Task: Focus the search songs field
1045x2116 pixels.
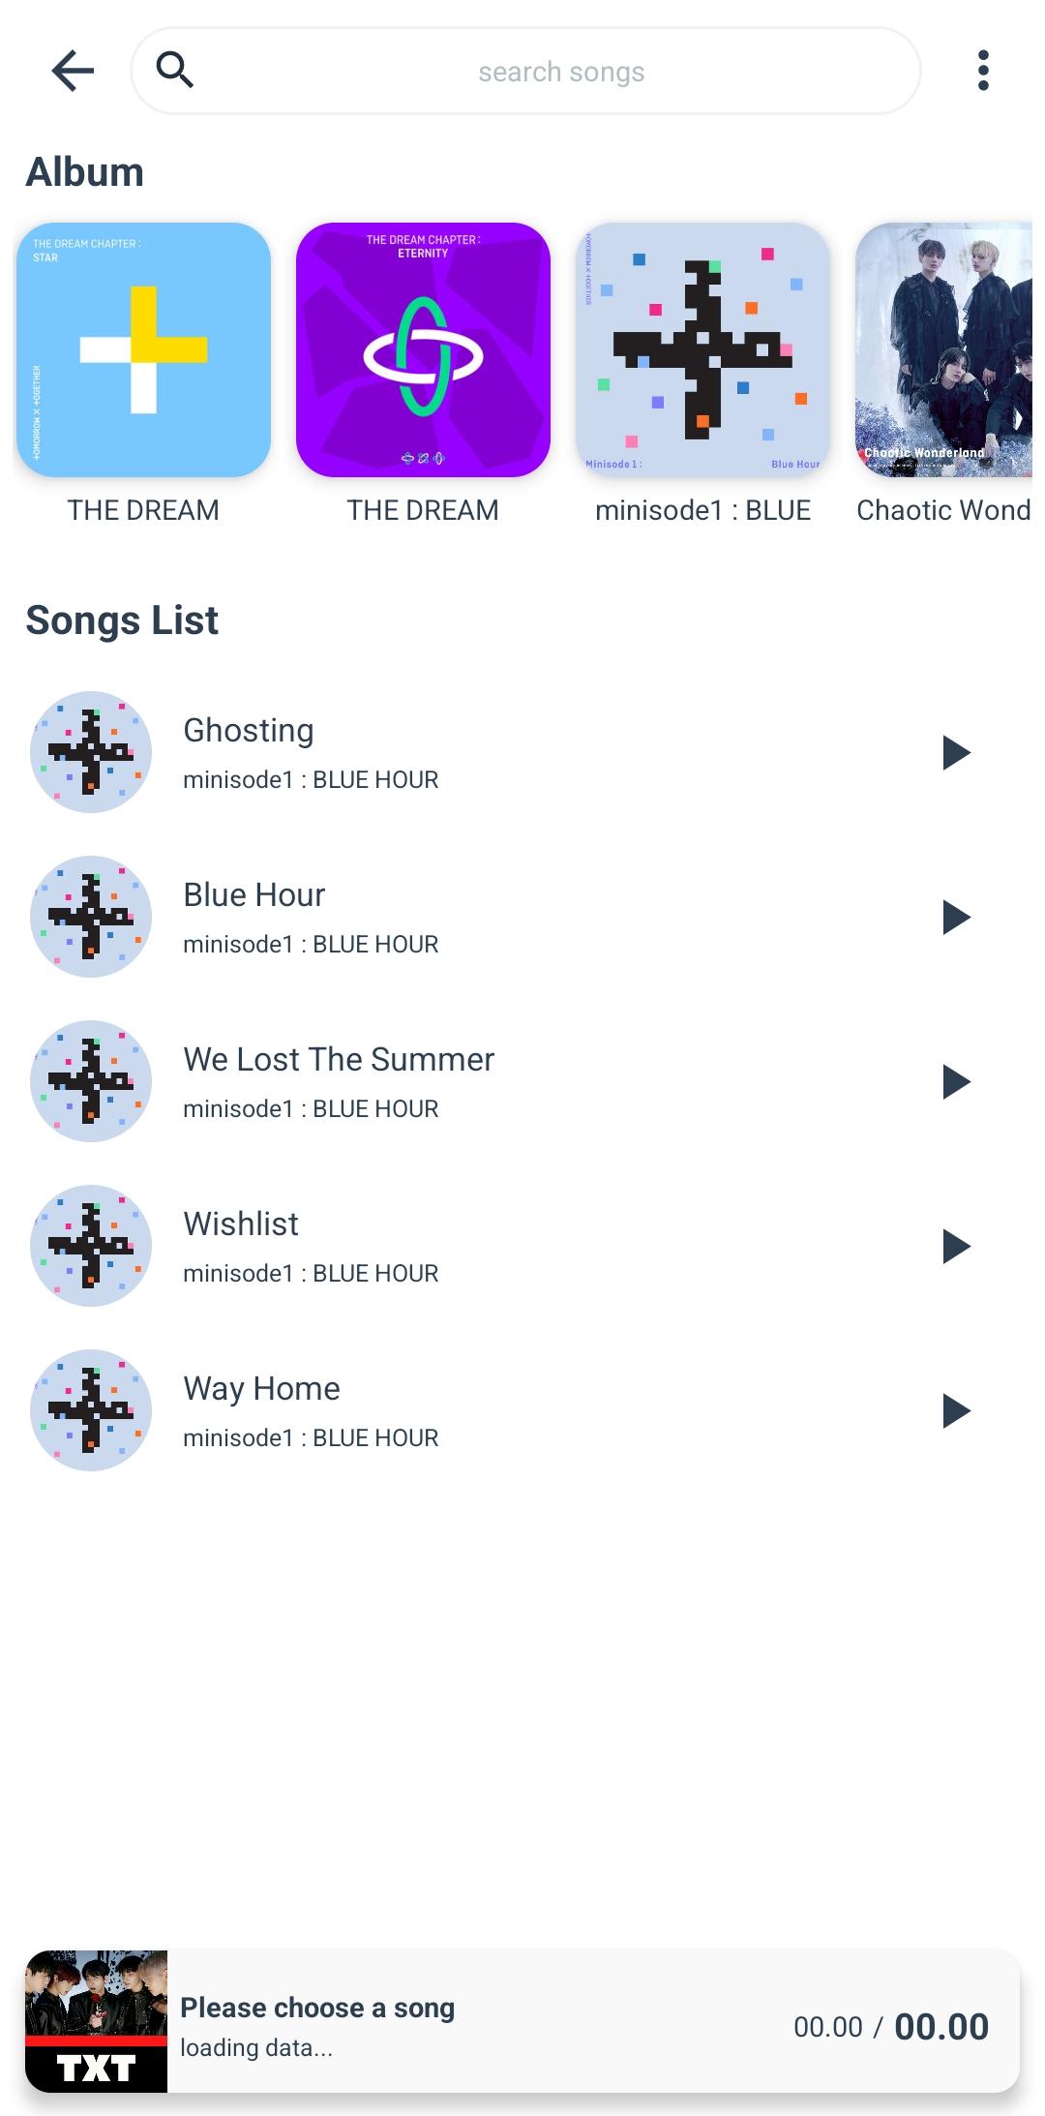Action: (525, 71)
